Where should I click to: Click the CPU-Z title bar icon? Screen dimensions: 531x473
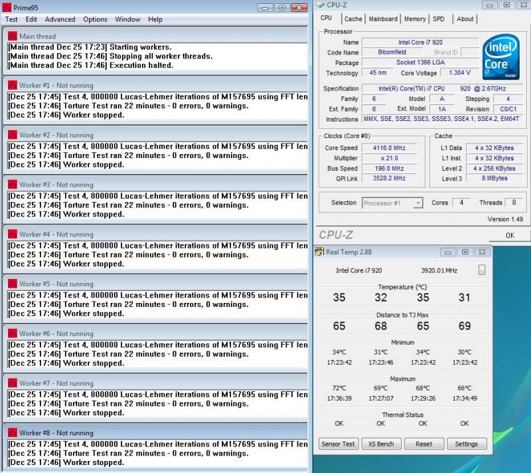(320, 5)
